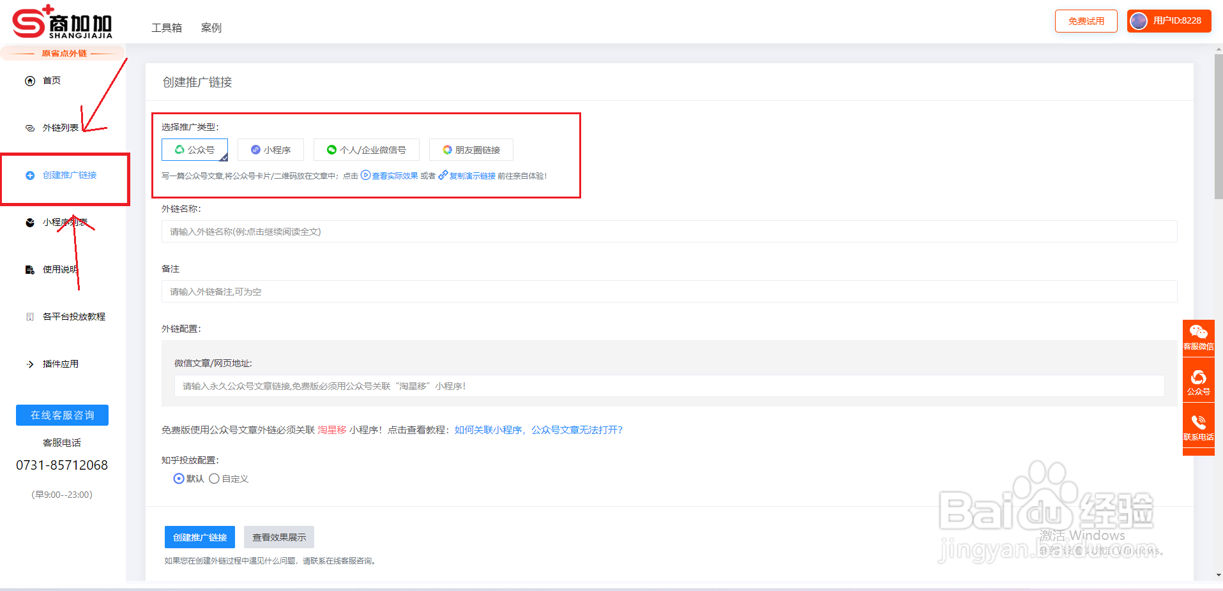Open the 客服微信 floating panel

(x=1198, y=338)
